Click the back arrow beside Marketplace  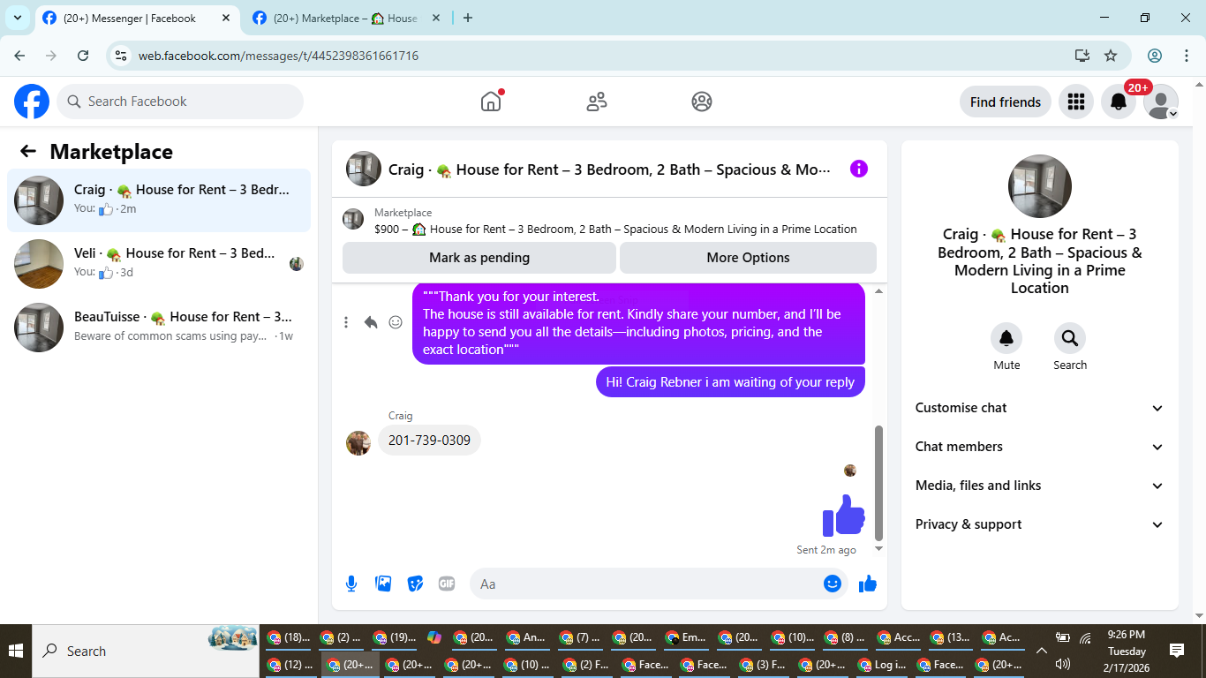tap(28, 151)
